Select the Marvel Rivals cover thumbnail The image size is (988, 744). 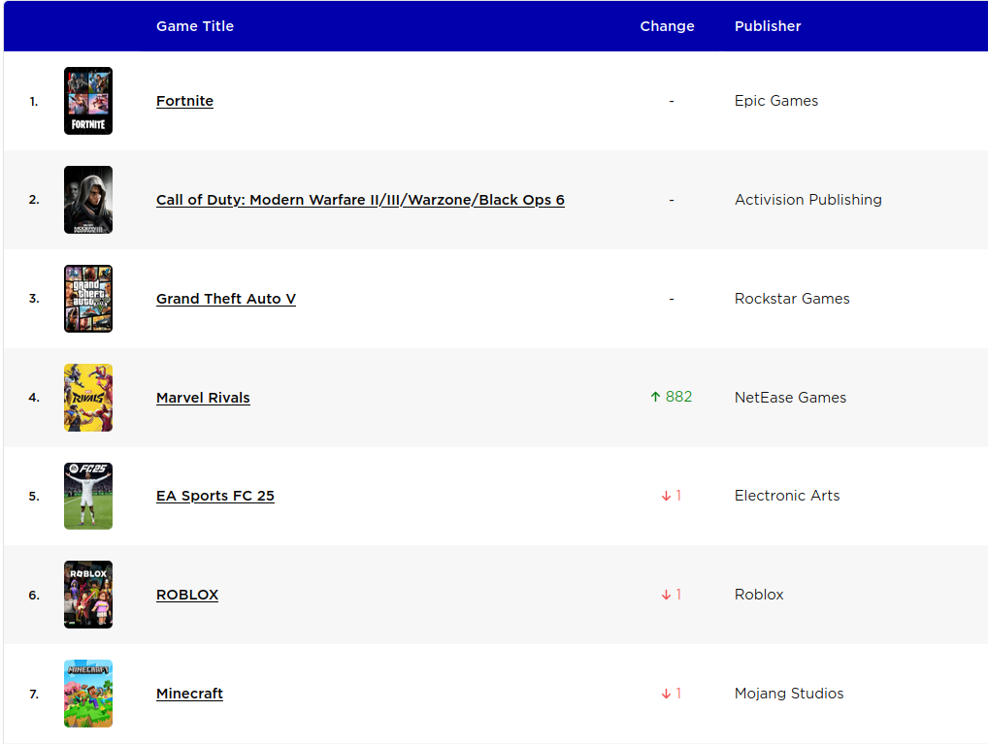(88, 398)
